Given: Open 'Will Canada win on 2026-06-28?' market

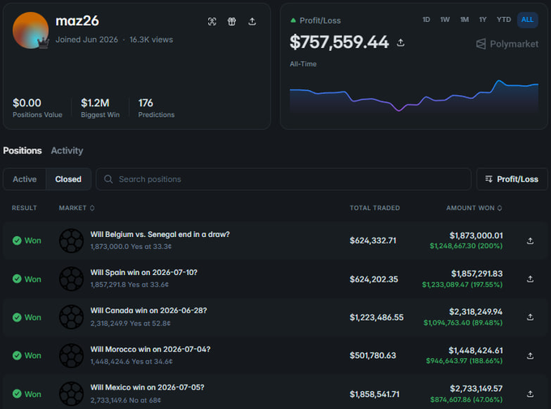Looking at the screenshot, I should [x=148, y=311].
